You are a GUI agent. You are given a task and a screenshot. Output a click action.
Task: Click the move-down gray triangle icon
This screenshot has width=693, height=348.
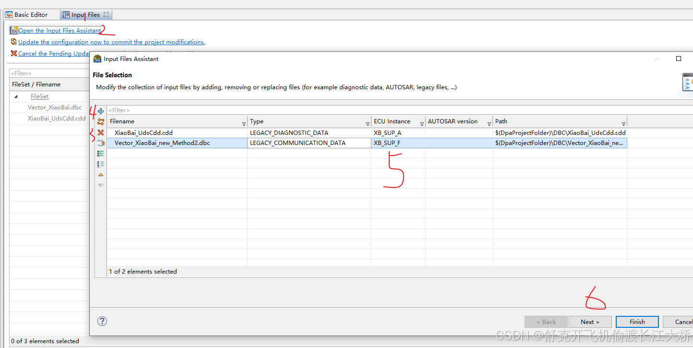pos(101,185)
